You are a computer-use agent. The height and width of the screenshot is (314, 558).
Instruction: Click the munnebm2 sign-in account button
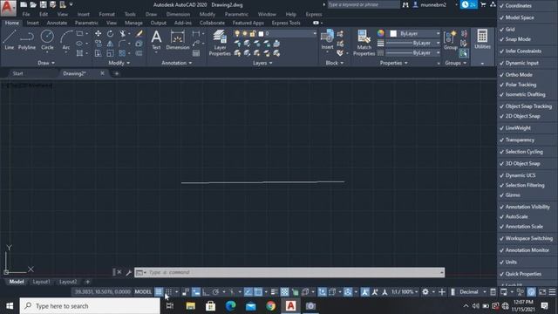433,4
